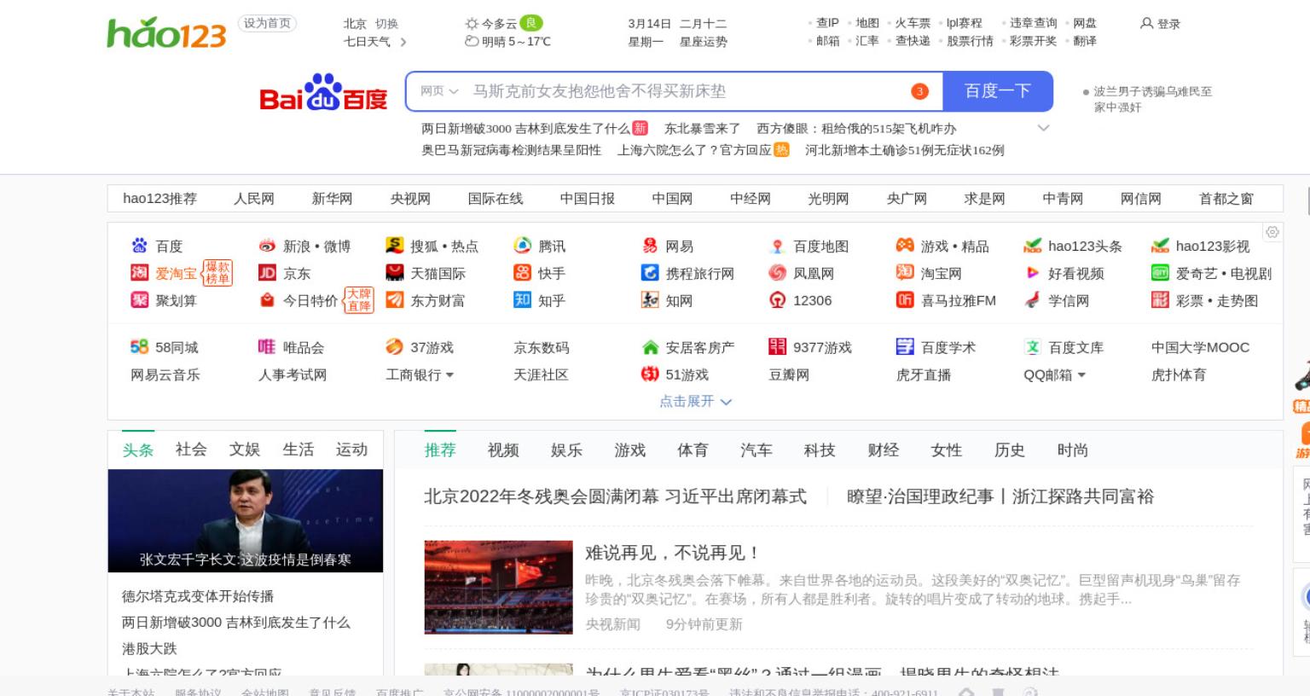
Task: Open the 京东 JD icon
Action: click(267, 273)
